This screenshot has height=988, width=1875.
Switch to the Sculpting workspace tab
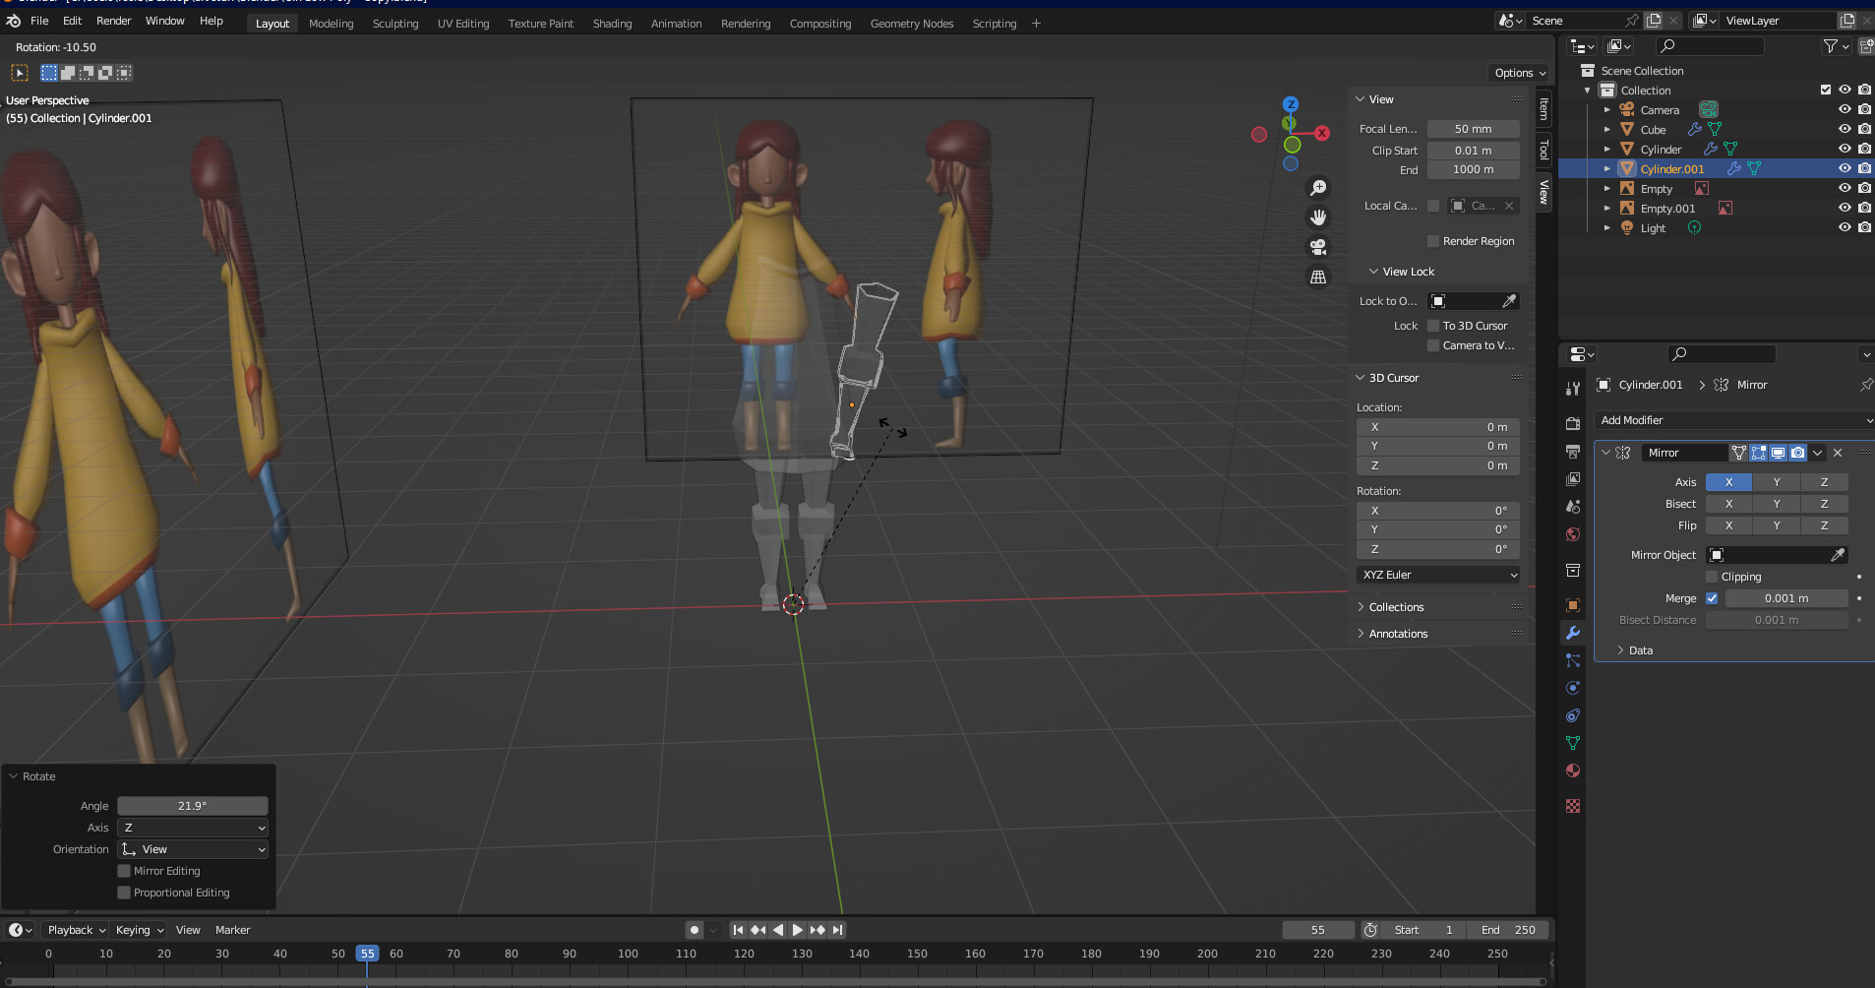pyautogui.click(x=394, y=23)
